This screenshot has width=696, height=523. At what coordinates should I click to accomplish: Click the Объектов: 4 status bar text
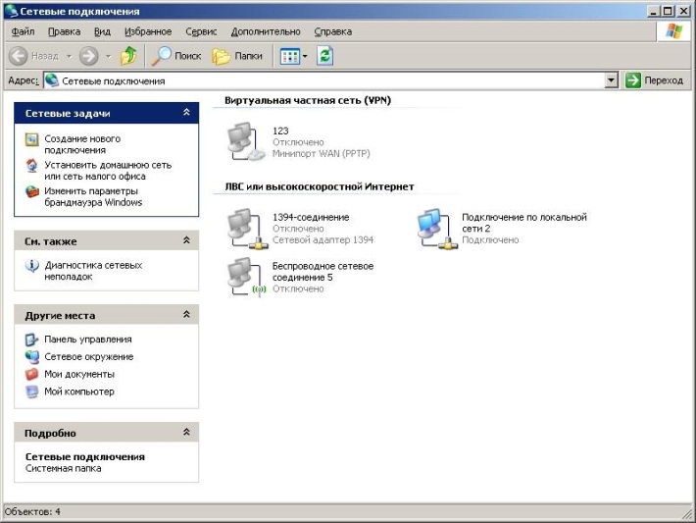pyautogui.click(x=32, y=512)
